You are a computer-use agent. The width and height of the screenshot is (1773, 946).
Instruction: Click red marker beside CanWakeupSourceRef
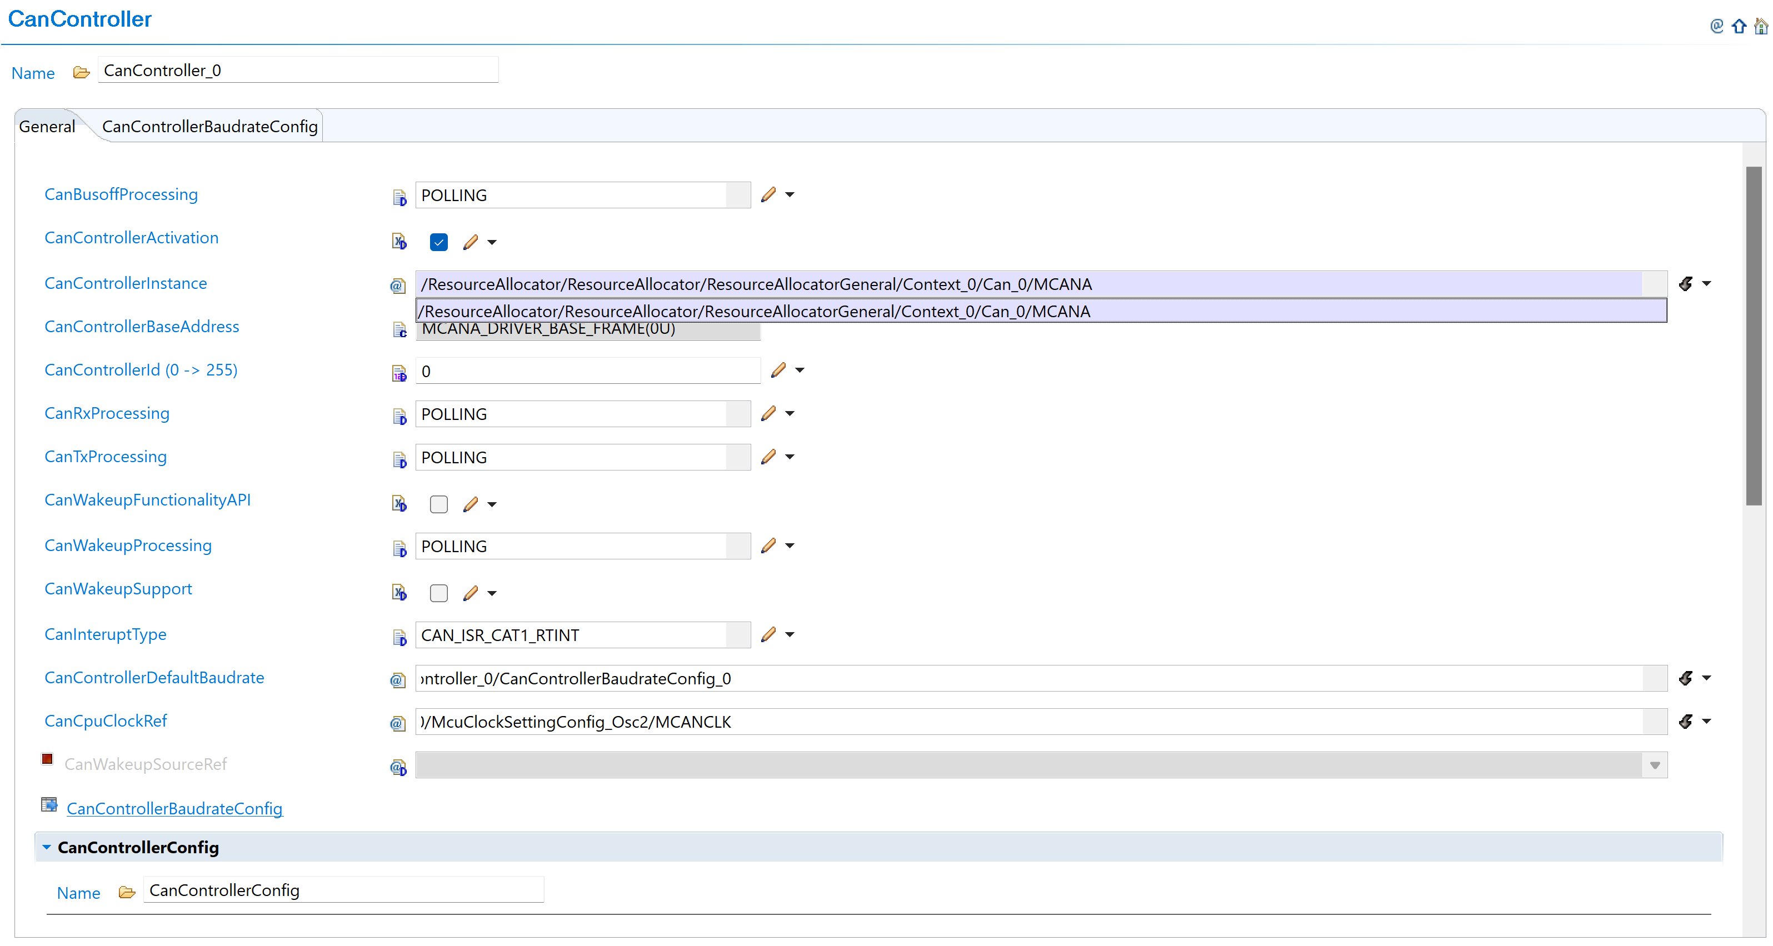(x=47, y=759)
